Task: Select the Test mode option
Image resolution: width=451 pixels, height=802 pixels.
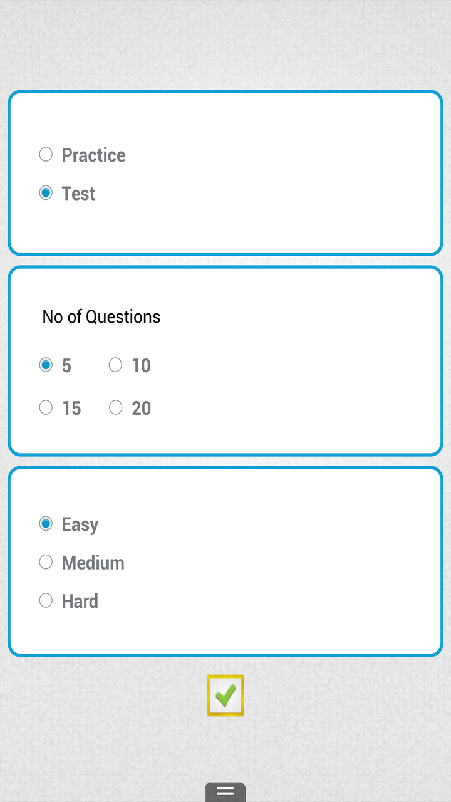Action: pos(46,192)
